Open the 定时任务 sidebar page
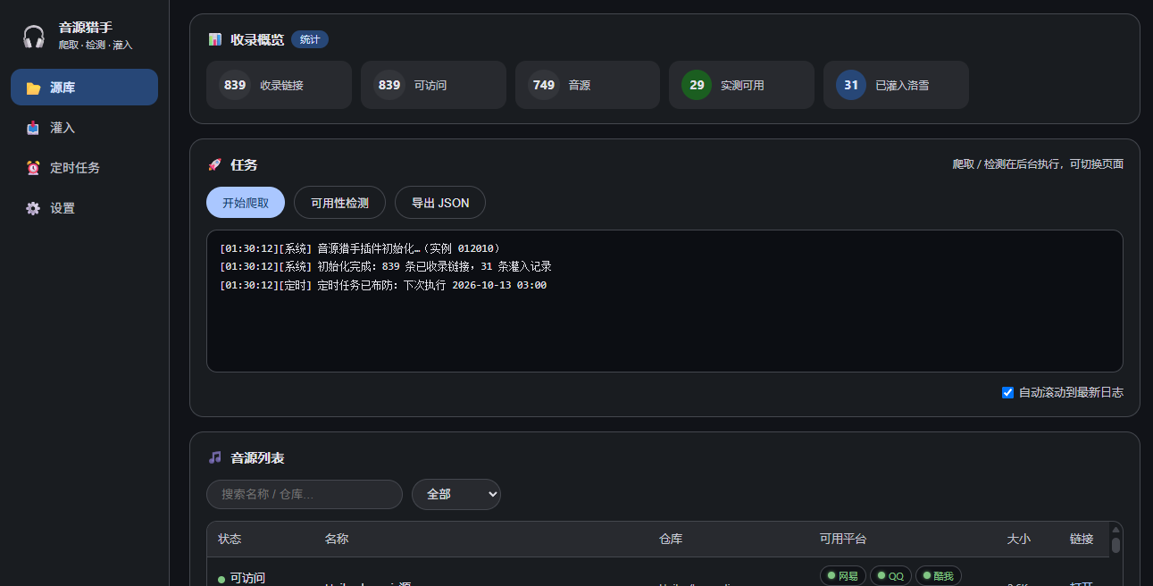 point(84,168)
